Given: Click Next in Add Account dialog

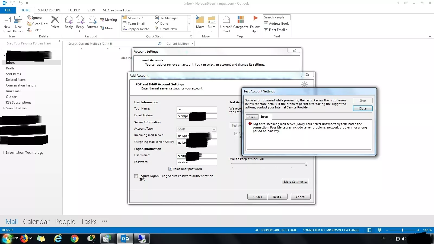Looking at the screenshot, I should click(x=277, y=197).
